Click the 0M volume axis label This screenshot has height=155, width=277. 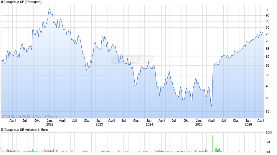tap(268, 152)
